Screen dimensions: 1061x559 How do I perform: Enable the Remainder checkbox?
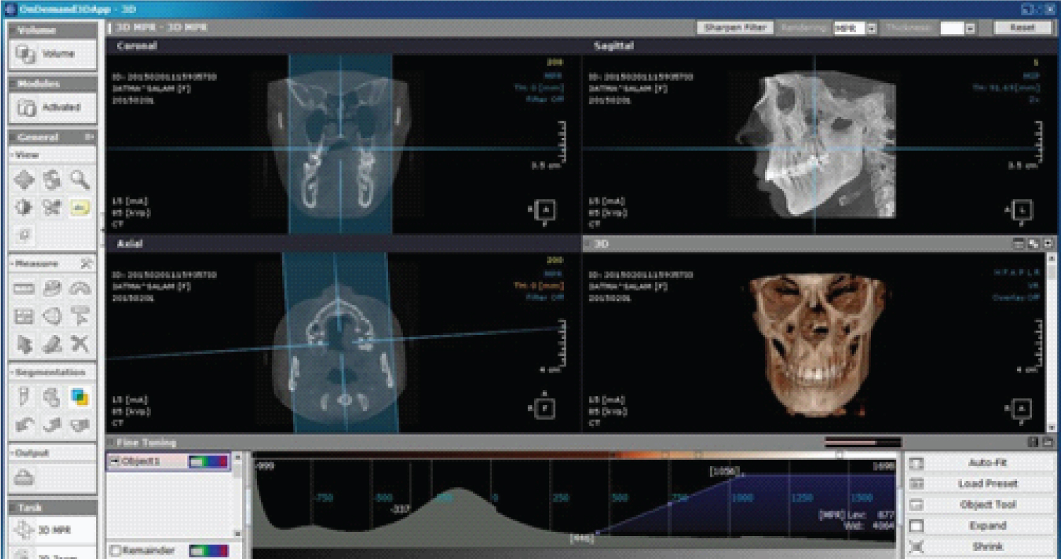115,550
